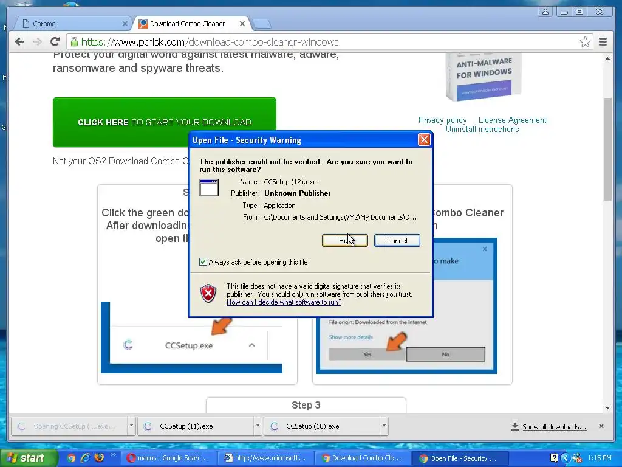622x467 pixels.
Task: Click Show all downloads link
Action: tap(554, 426)
